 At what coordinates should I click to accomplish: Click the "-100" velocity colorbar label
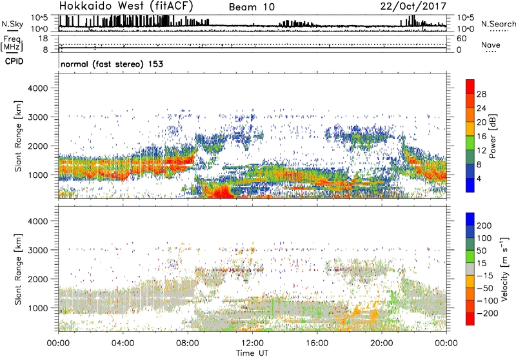click(x=488, y=301)
